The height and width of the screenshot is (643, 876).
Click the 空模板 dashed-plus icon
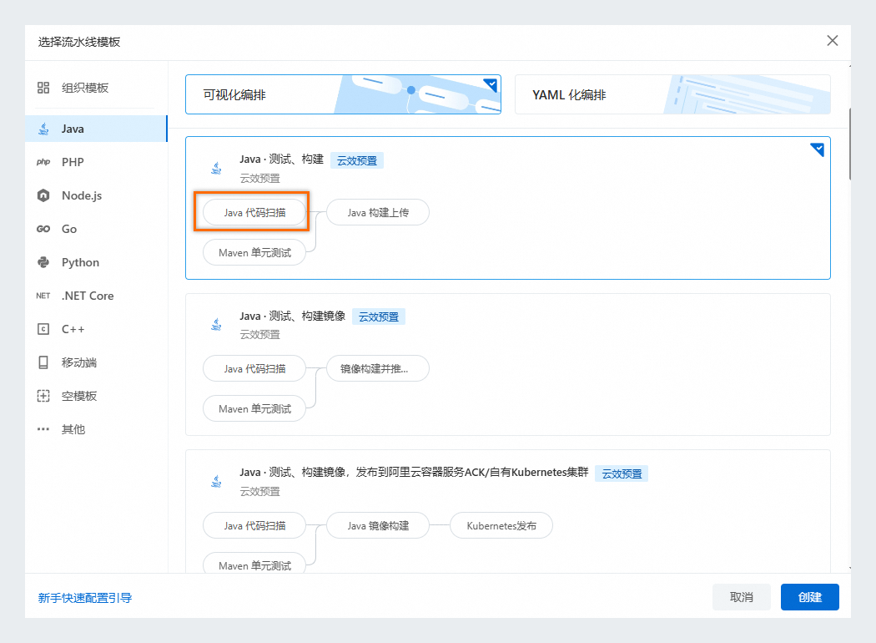(43, 396)
